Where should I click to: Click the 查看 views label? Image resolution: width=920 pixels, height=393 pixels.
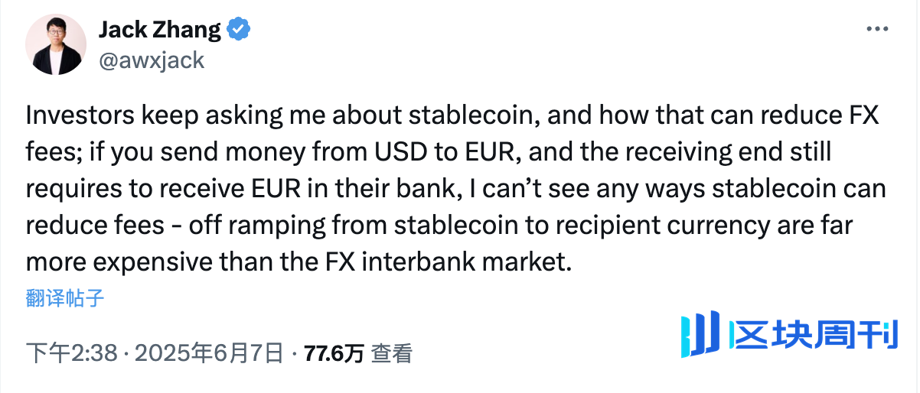(x=392, y=353)
